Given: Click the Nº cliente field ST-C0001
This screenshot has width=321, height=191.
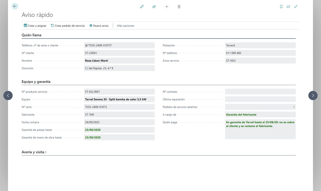Looking at the screenshot, I should tap(119, 53).
